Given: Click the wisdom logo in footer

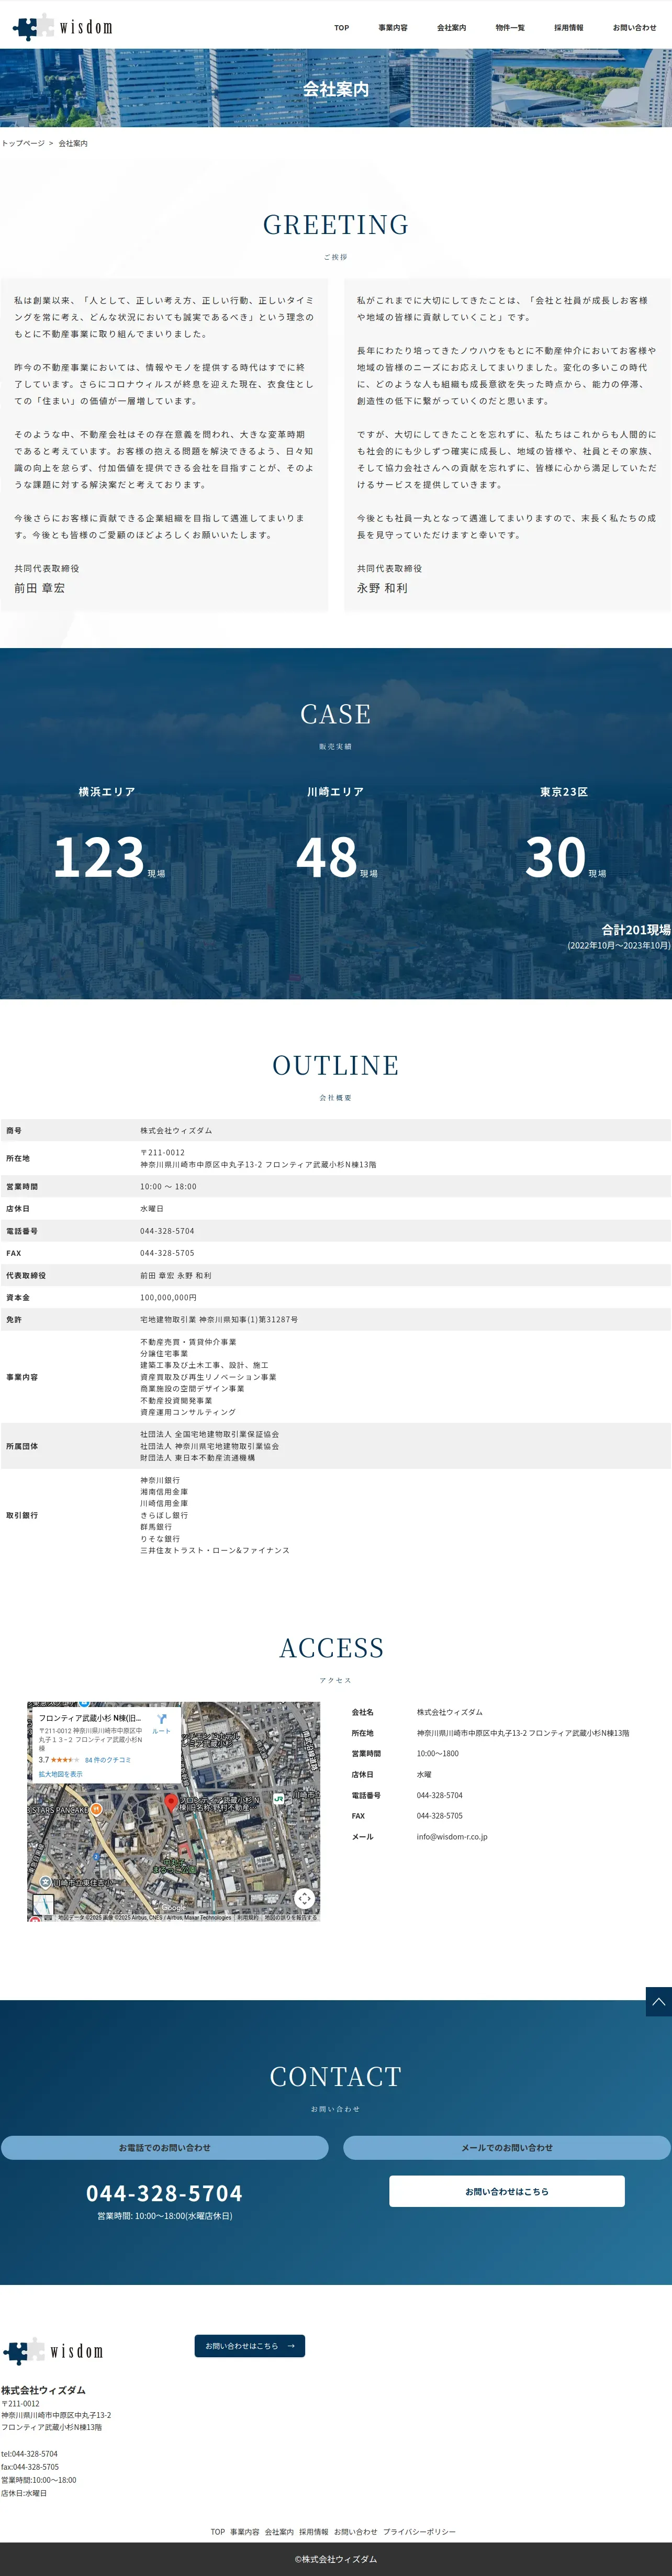Looking at the screenshot, I should [x=52, y=2351].
